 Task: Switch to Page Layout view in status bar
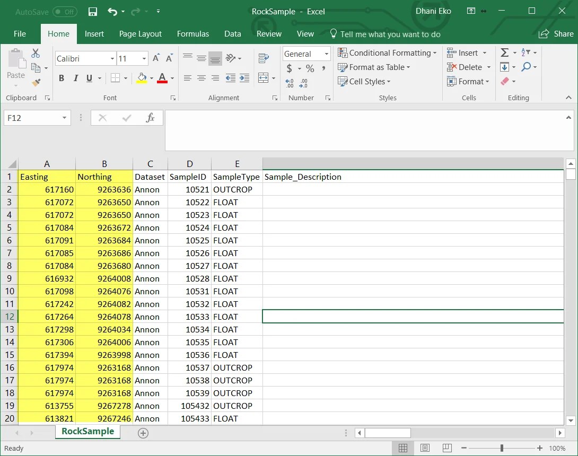pyautogui.click(x=425, y=448)
